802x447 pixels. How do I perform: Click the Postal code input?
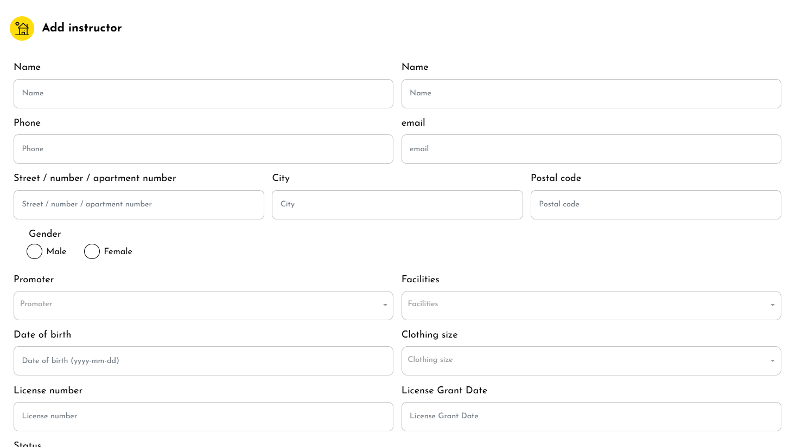[655, 205]
